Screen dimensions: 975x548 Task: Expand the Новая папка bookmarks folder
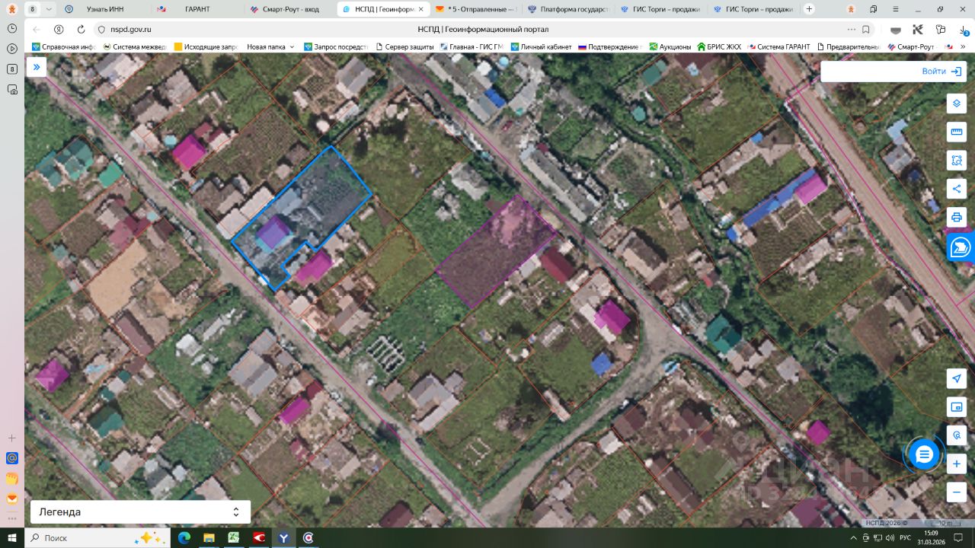click(x=270, y=46)
